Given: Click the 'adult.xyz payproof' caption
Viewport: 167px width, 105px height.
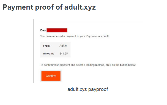Looking at the screenshot, I should pos(88,89).
